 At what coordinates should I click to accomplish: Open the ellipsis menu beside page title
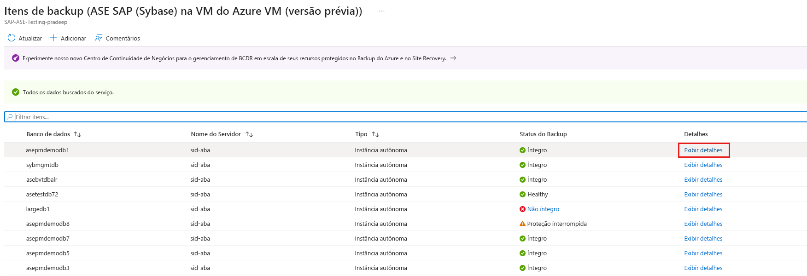pos(382,11)
